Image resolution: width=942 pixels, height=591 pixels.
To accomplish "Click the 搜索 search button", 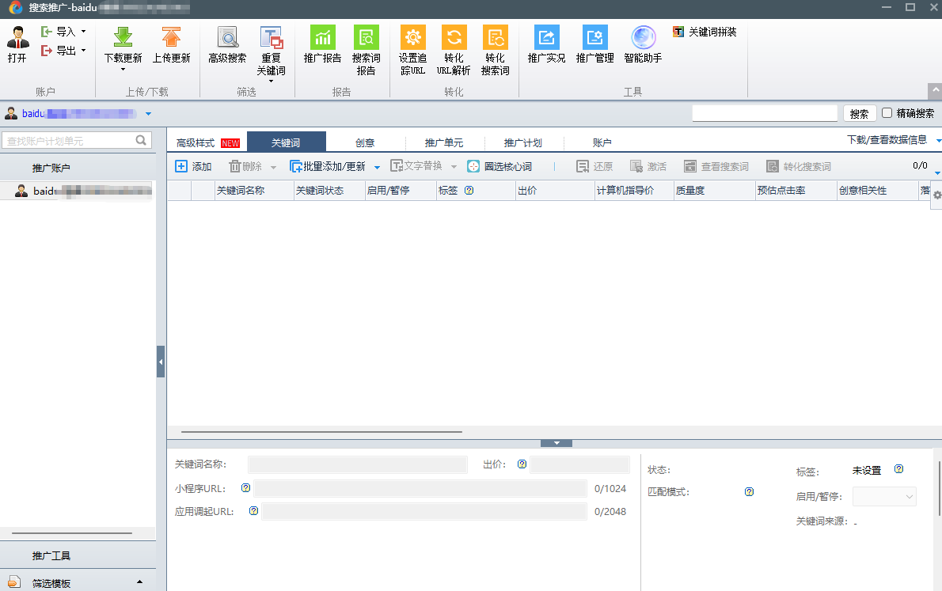I will coord(858,113).
